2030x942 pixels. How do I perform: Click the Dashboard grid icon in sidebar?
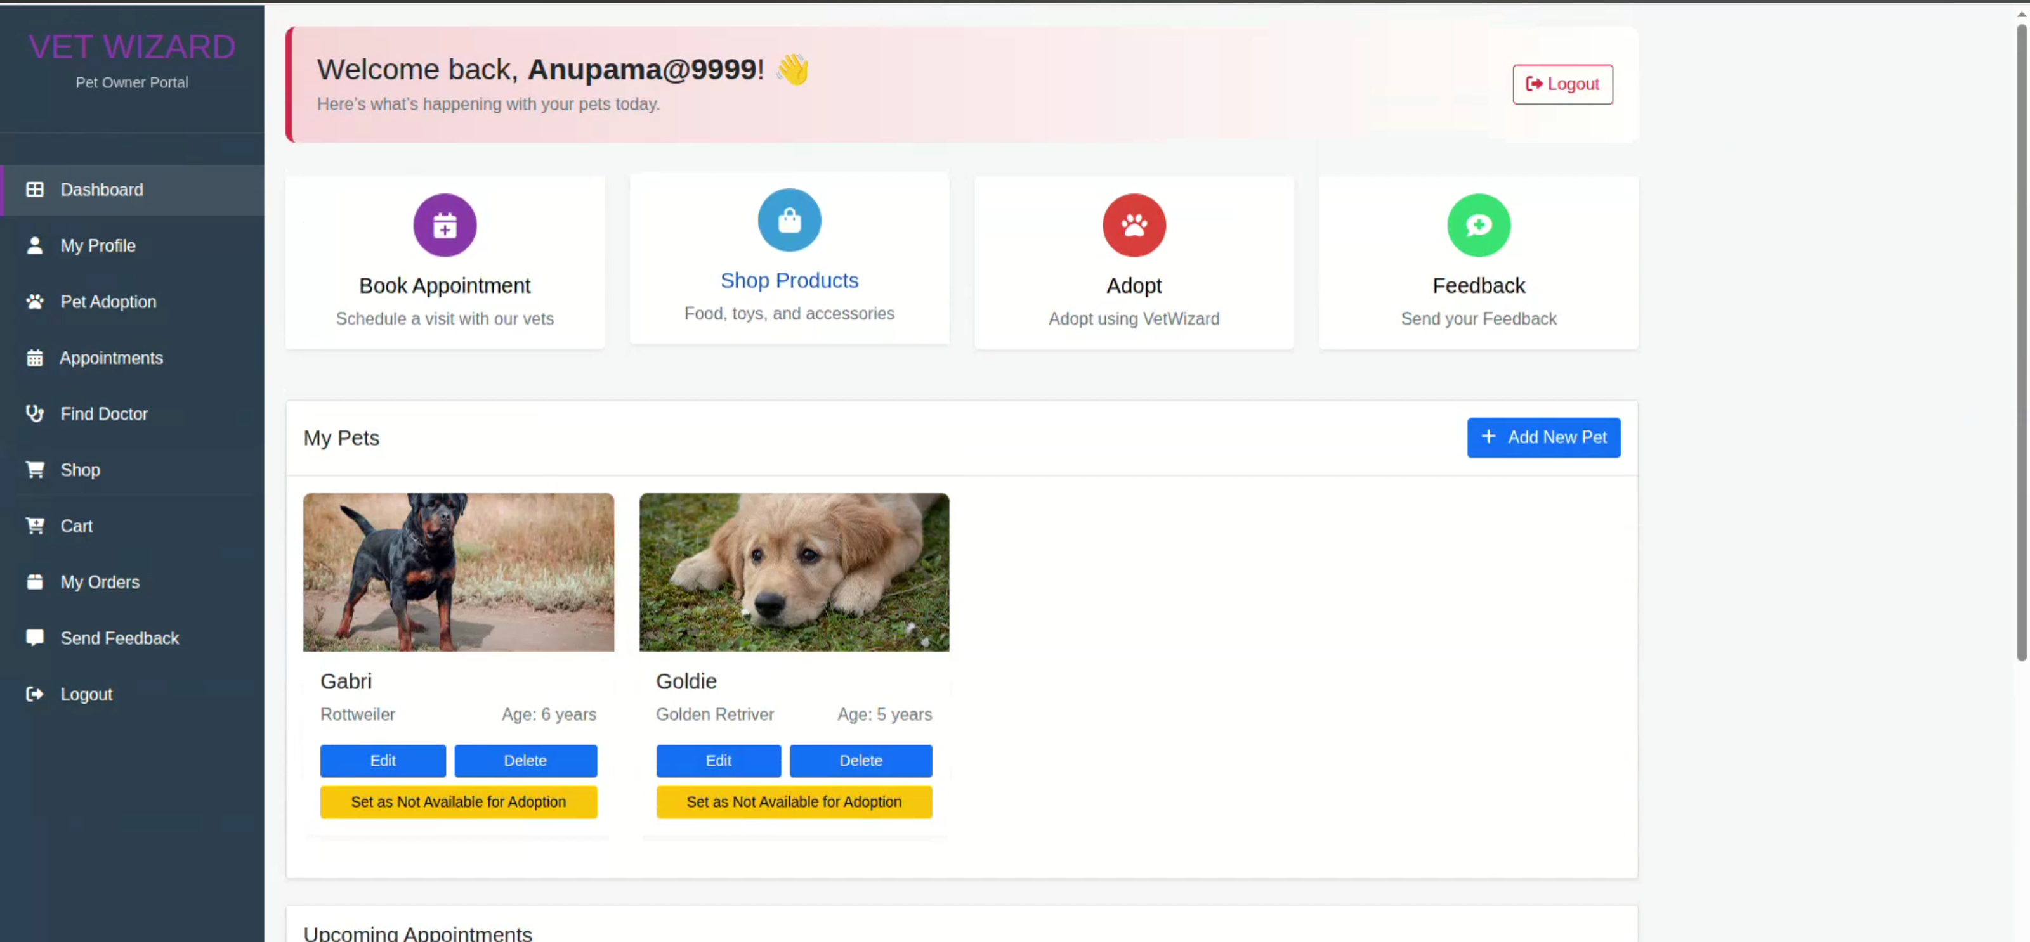35,190
